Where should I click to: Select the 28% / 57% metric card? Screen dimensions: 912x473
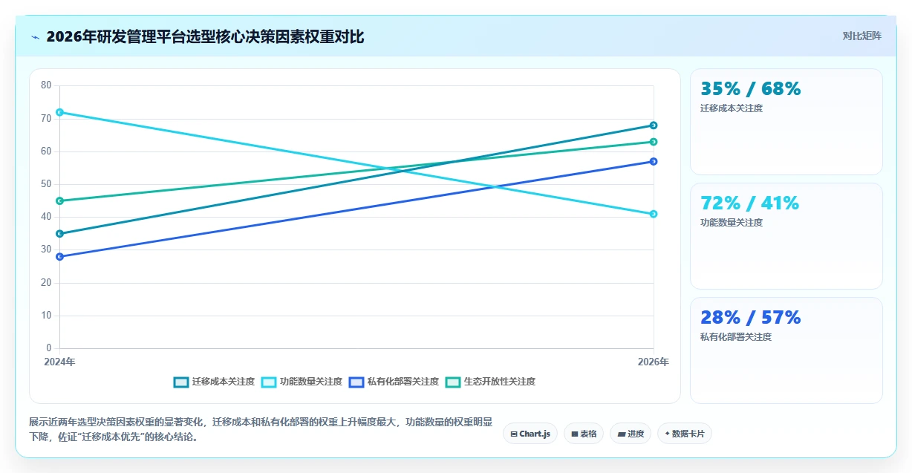tap(786, 350)
